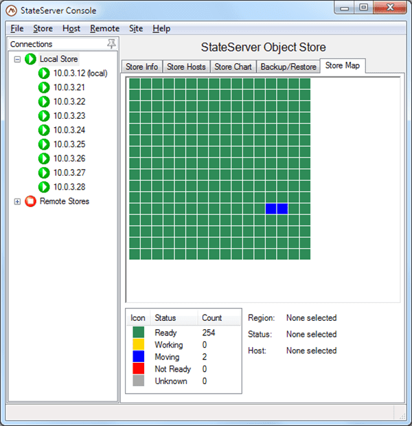Select host 10.0.3.24 in tree
Viewport: 412px width, 426px height.
(69, 130)
